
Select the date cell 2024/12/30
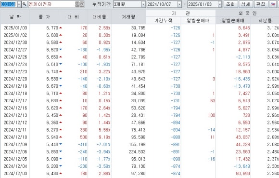(x=15, y=42)
